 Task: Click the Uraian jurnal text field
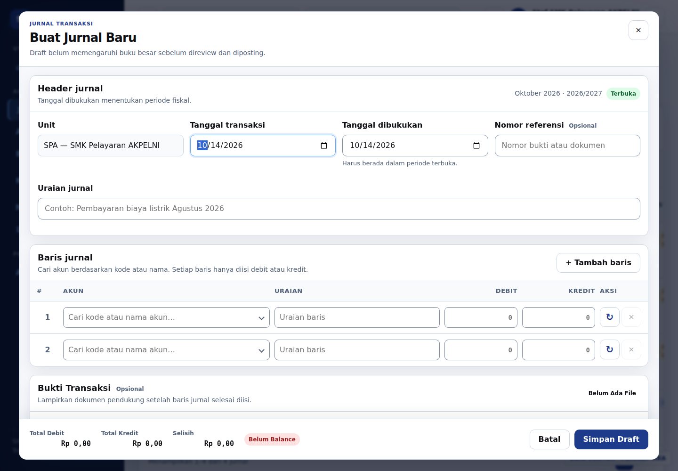coord(339,209)
